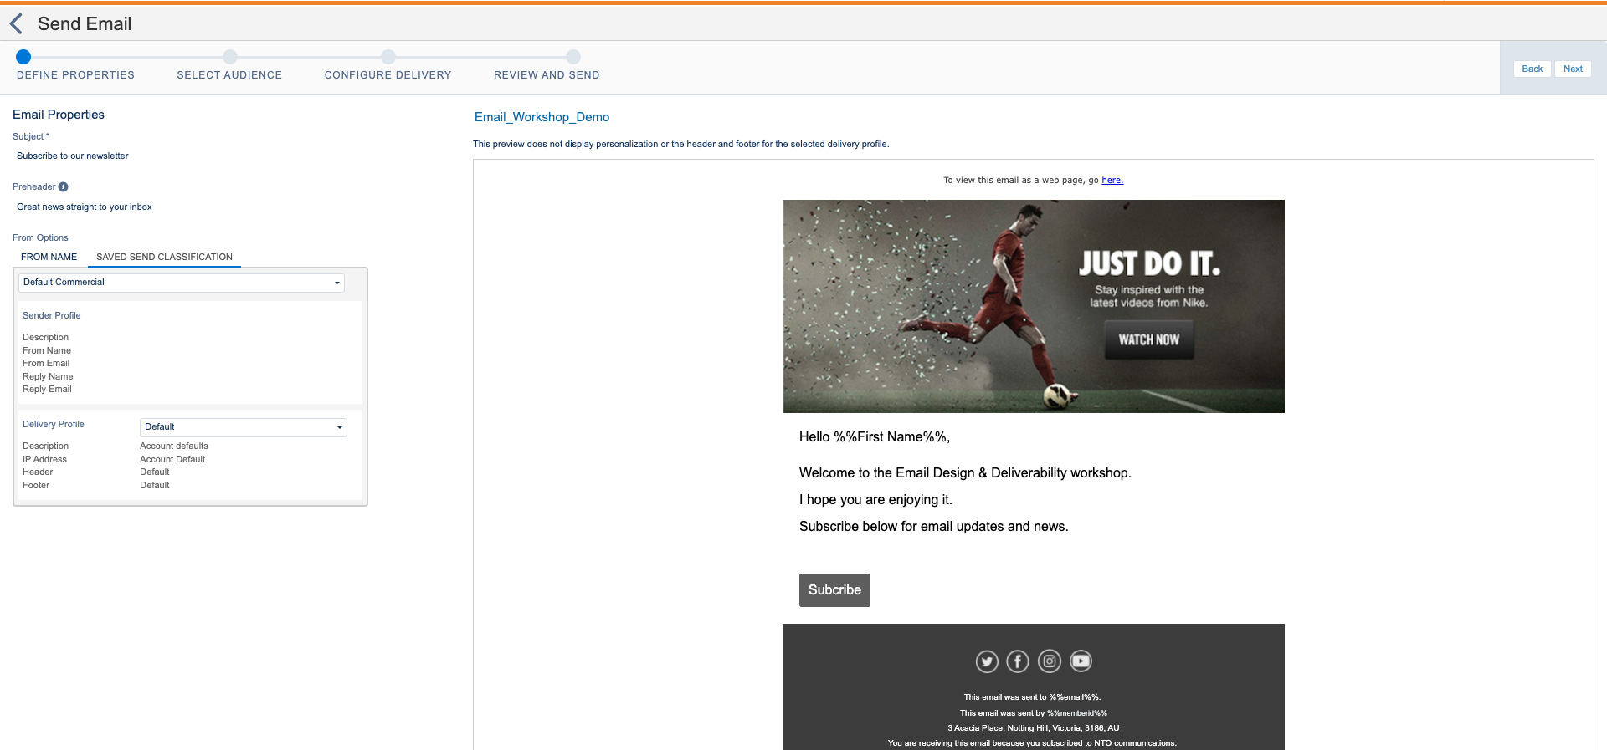Click the 'Subscribe below for email updates and news.' line
Viewport: 1607px width, 750px height.
933,527
